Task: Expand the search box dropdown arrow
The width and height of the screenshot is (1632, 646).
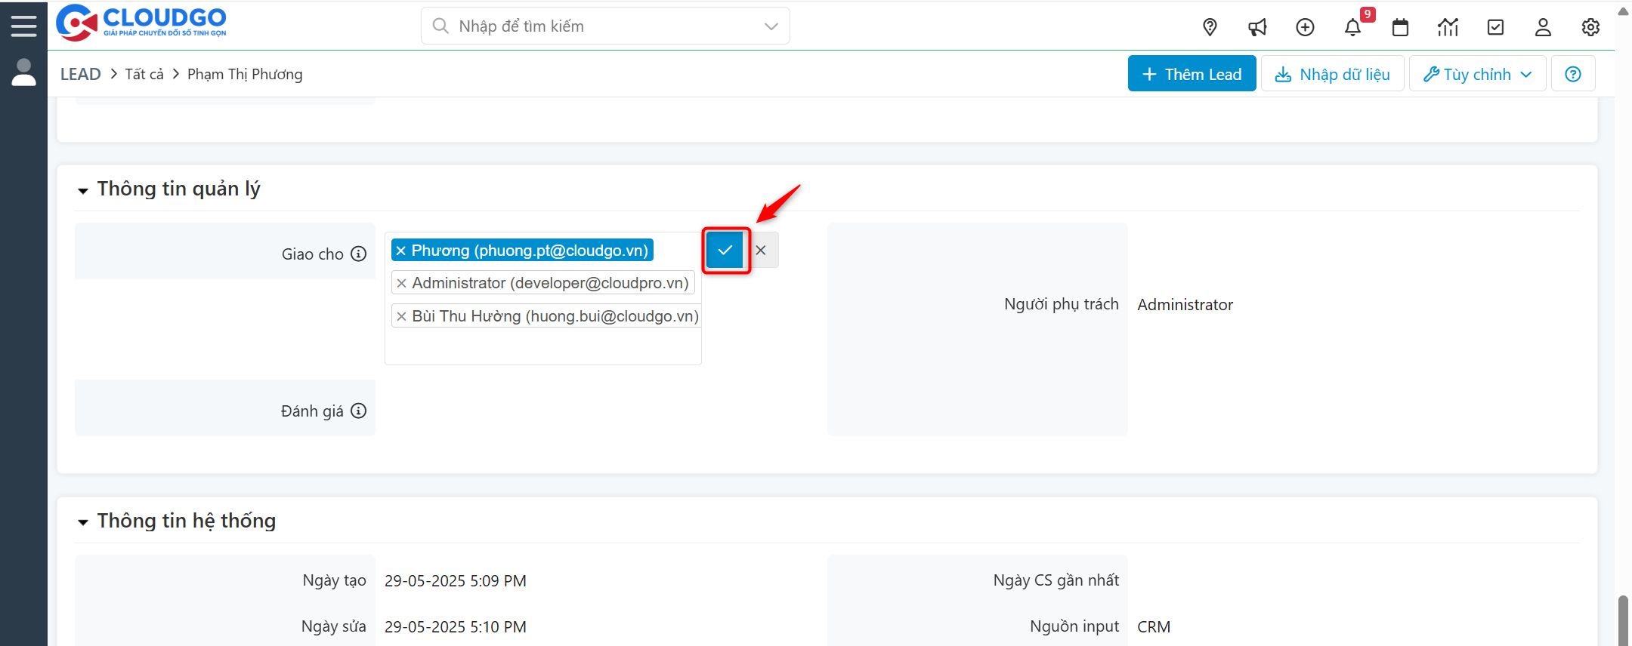Action: [771, 26]
